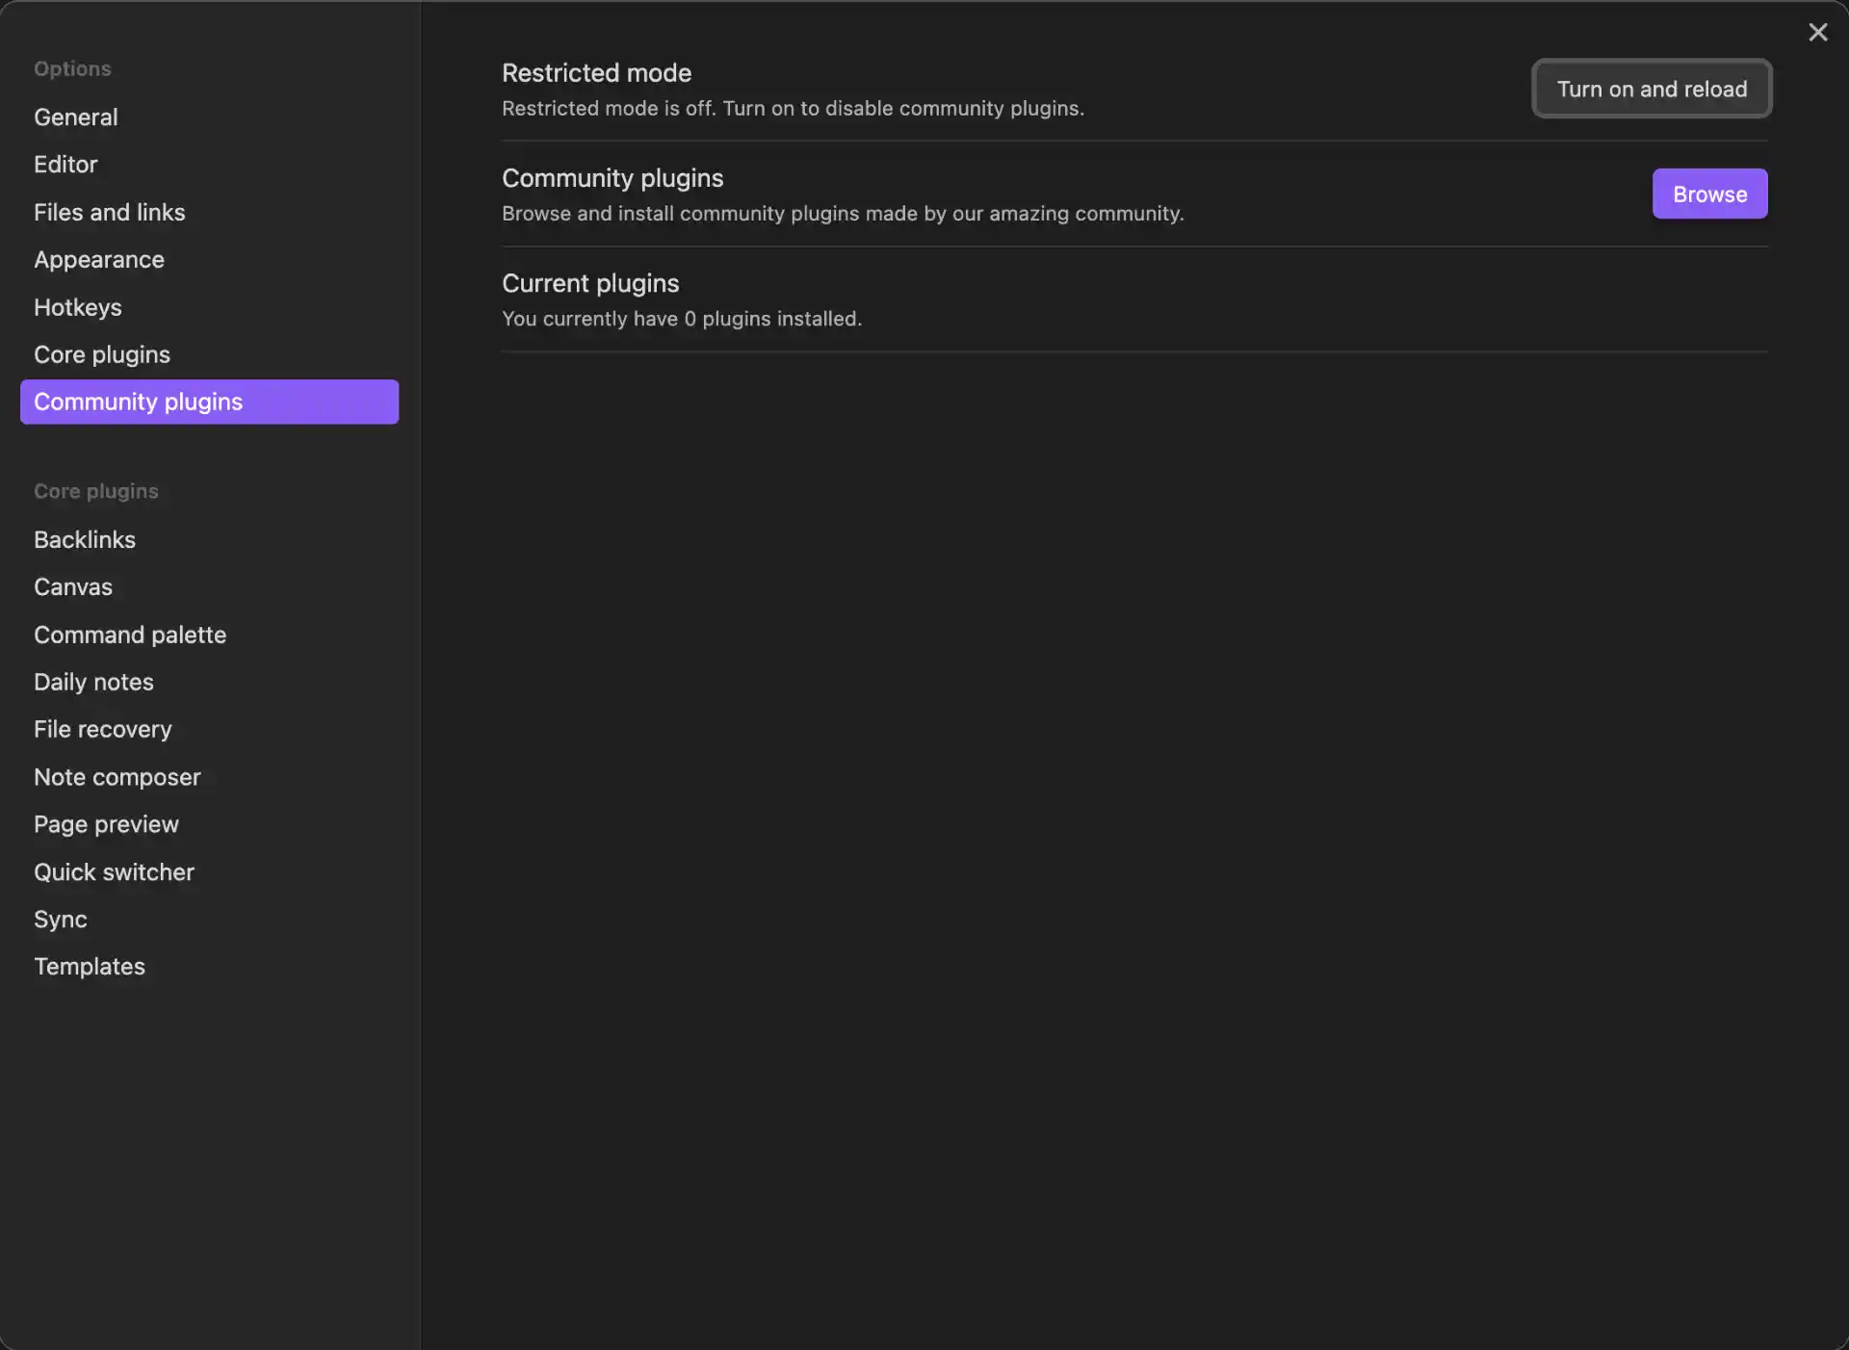Open Core plugins options tab
The height and width of the screenshot is (1350, 1849).
coord(102,354)
